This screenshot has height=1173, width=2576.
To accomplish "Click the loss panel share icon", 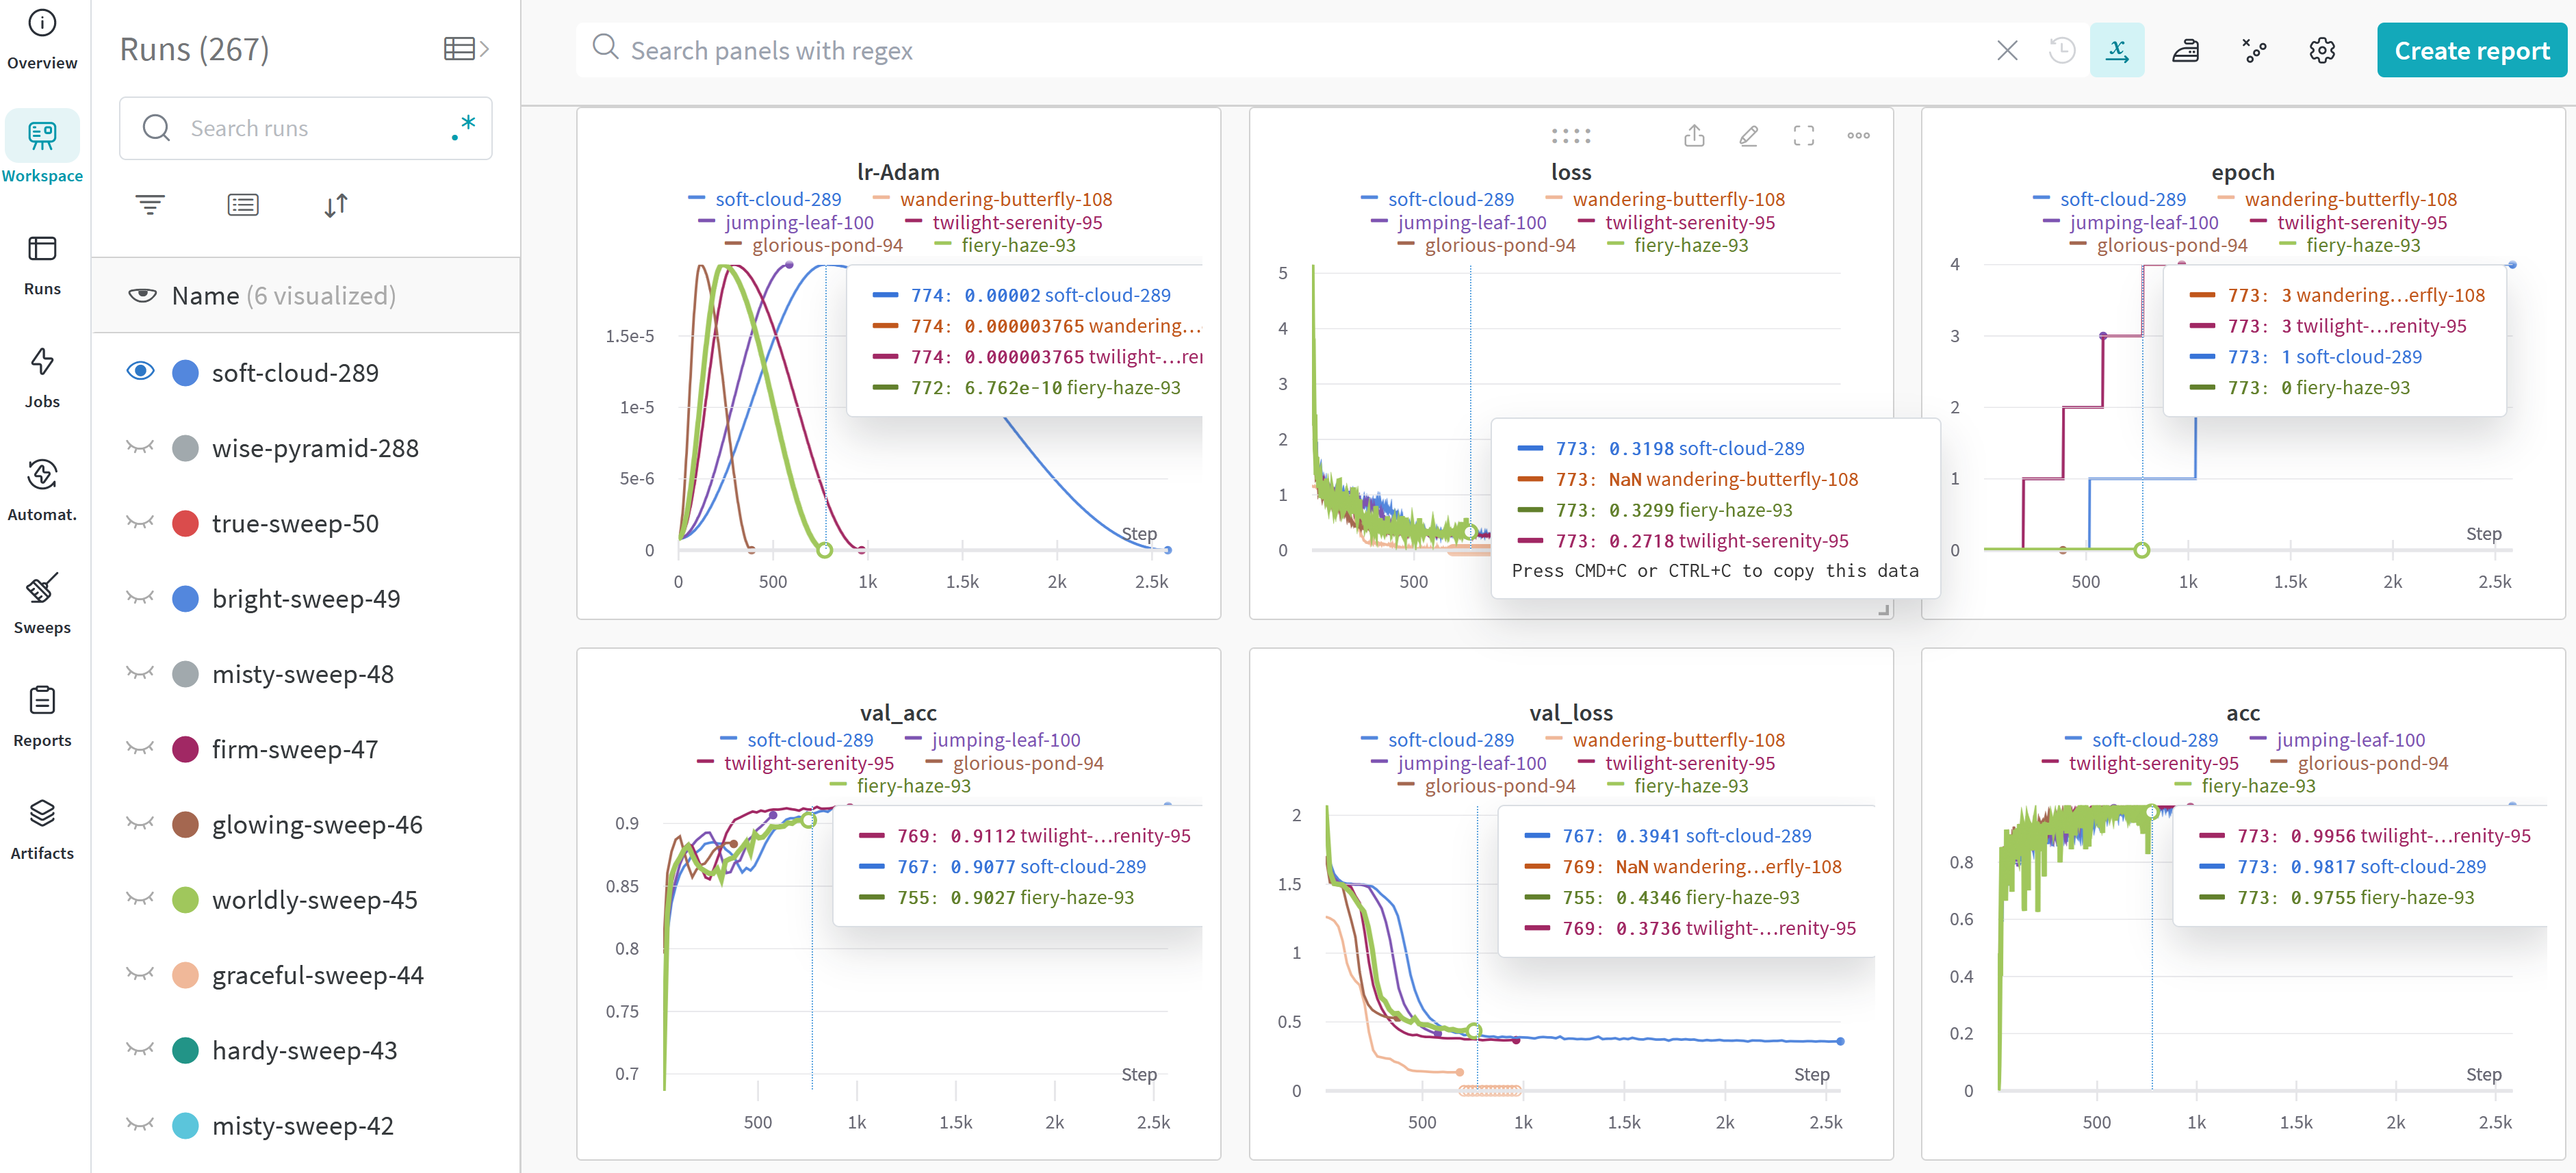I will click(x=1693, y=136).
